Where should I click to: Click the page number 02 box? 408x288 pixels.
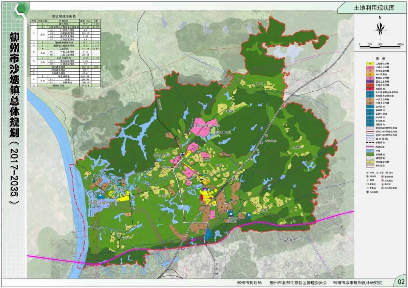[401, 281]
